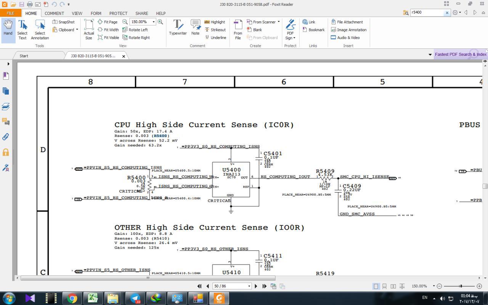Set view to Actual Size

[89, 29]
